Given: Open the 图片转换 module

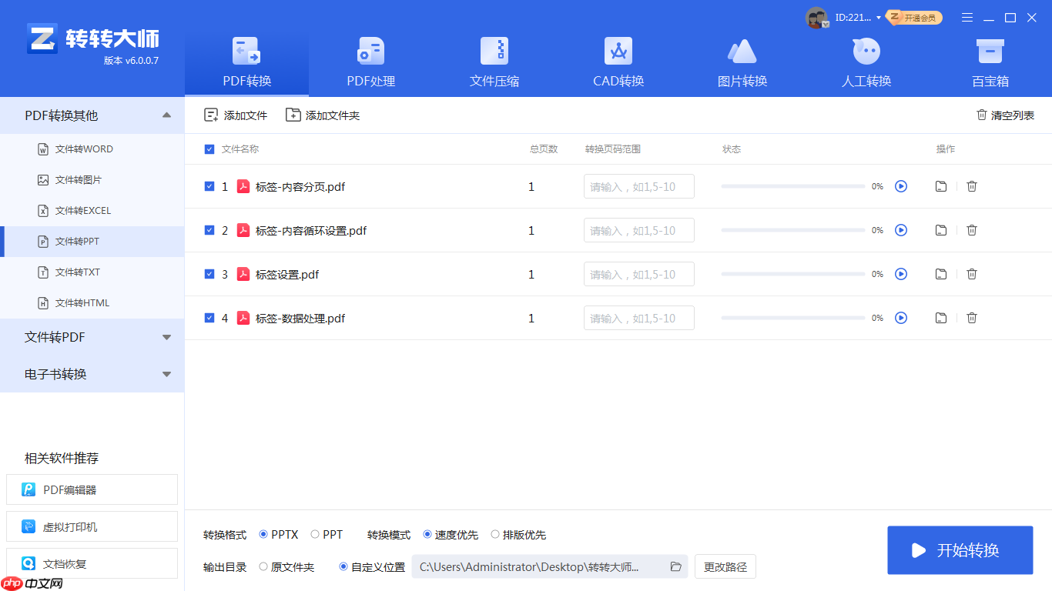Looking at the screenshot, I should [742, 62].
